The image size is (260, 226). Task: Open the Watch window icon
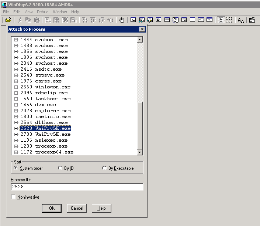click(x=142, y=20)
